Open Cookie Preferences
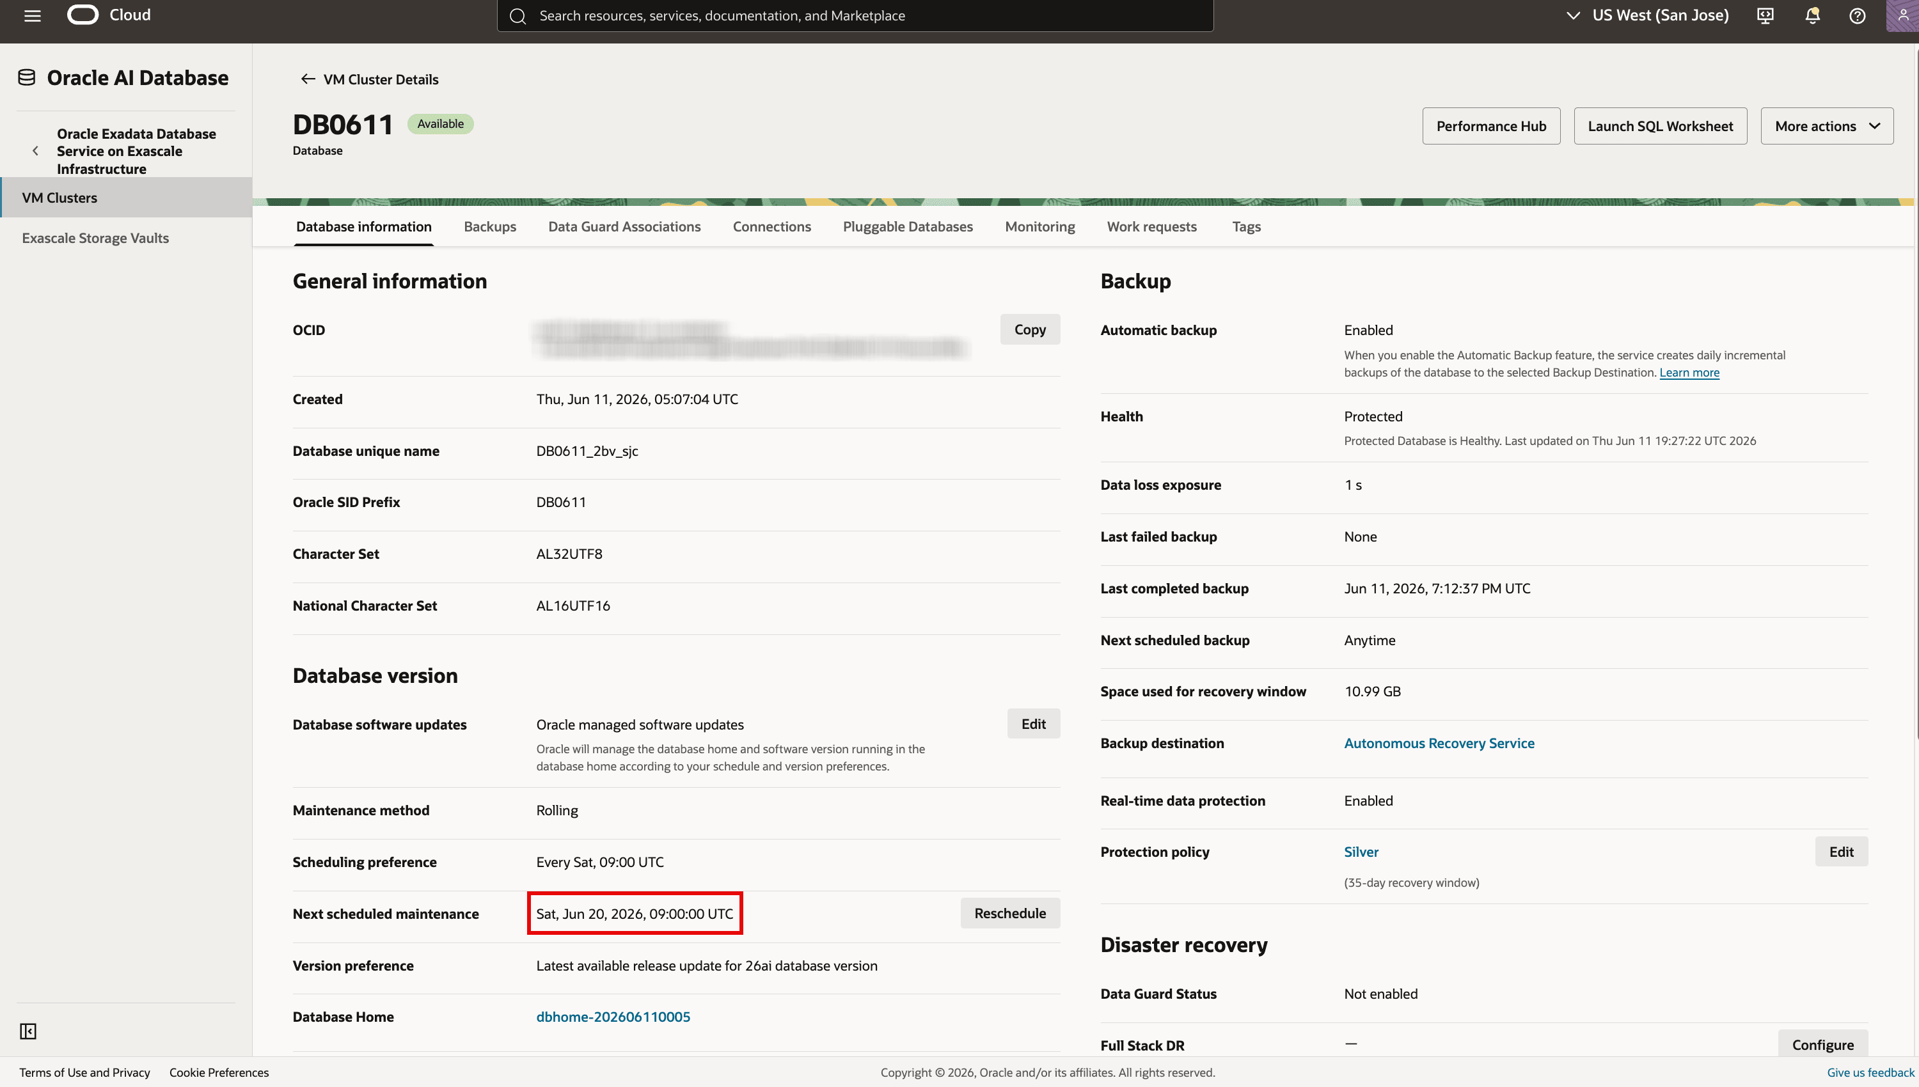Viewport: 1919px width, 1087px height. [x=219, y=1072]
